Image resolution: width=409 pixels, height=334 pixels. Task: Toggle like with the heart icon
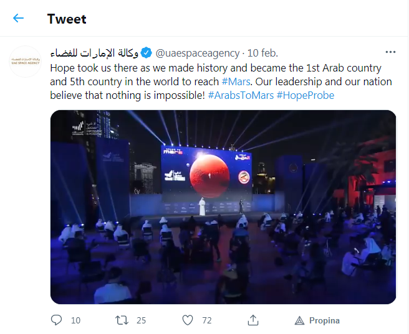click(x=187, y=320)
